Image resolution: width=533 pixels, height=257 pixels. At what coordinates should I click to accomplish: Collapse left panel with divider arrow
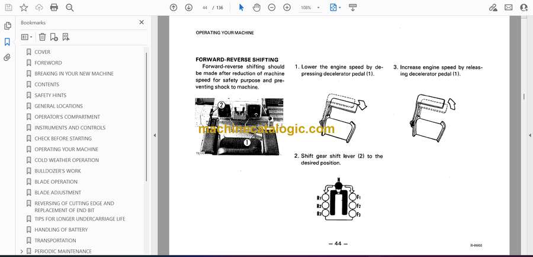click(155, 135)
